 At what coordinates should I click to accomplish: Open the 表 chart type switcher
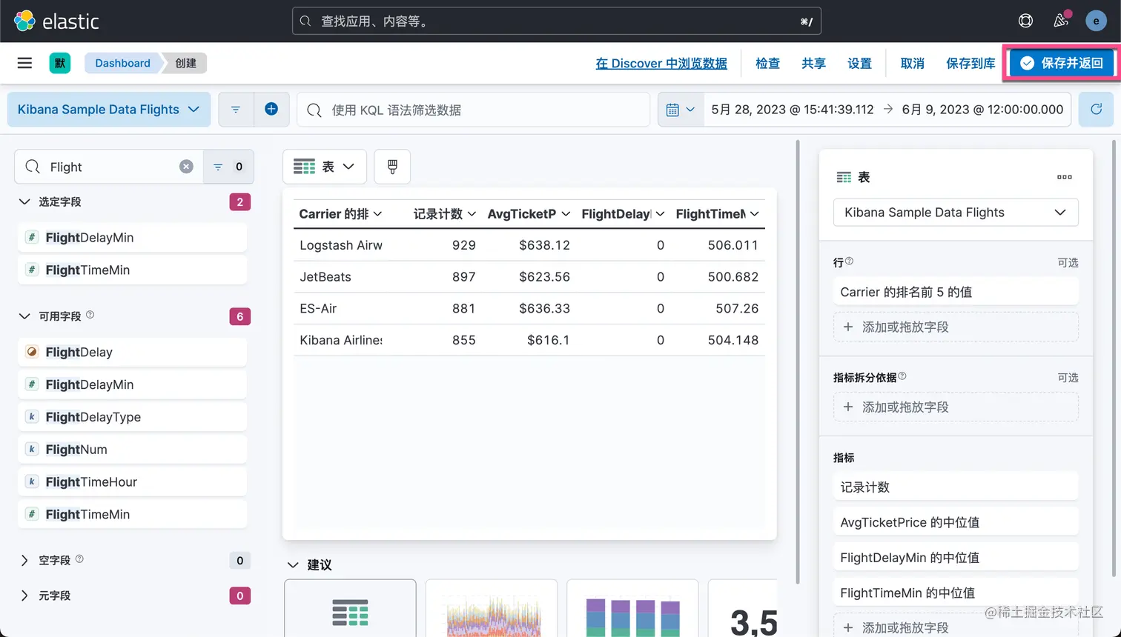pos(325,167)
